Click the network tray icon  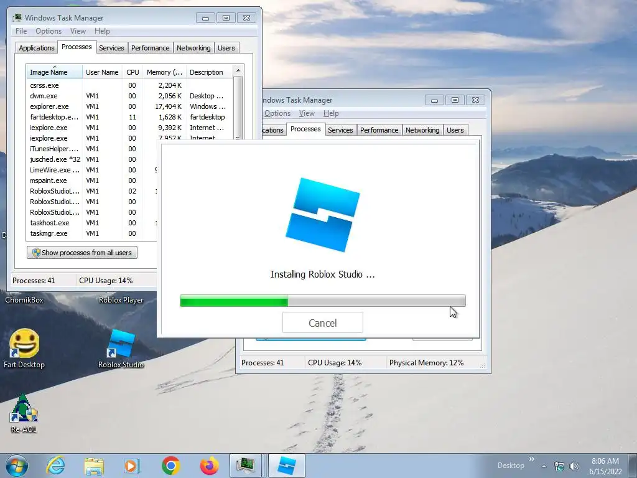(x=559, y=466)
